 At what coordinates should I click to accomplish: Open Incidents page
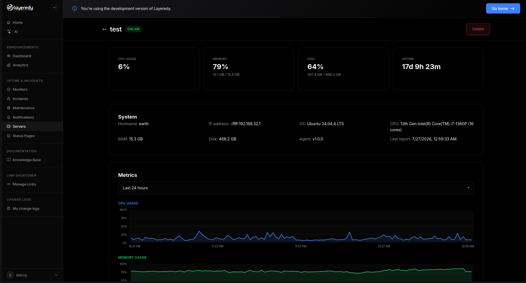(33, 99)
